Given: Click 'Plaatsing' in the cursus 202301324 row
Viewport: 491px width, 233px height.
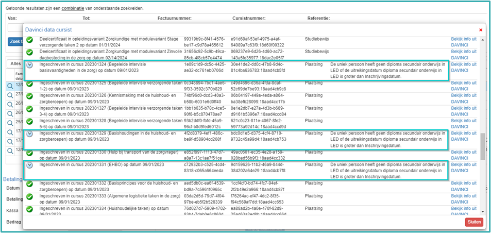Looking at the screenshot, I should pyautogui.click(x=313, y=64).
